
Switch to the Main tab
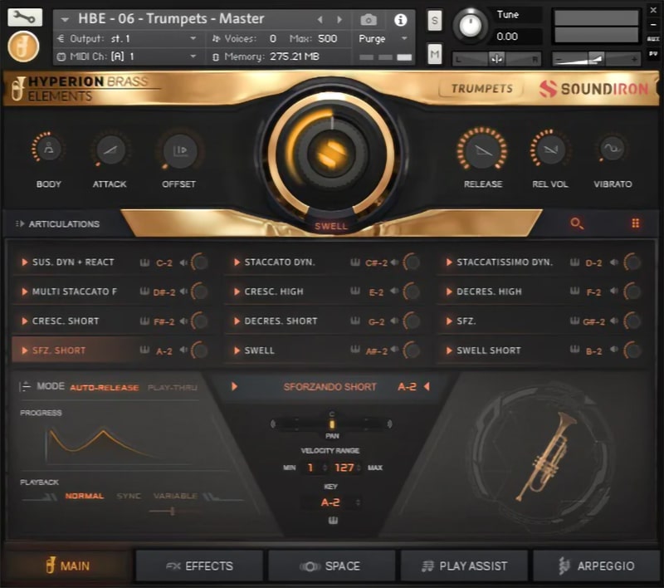[x=68, y=566]
